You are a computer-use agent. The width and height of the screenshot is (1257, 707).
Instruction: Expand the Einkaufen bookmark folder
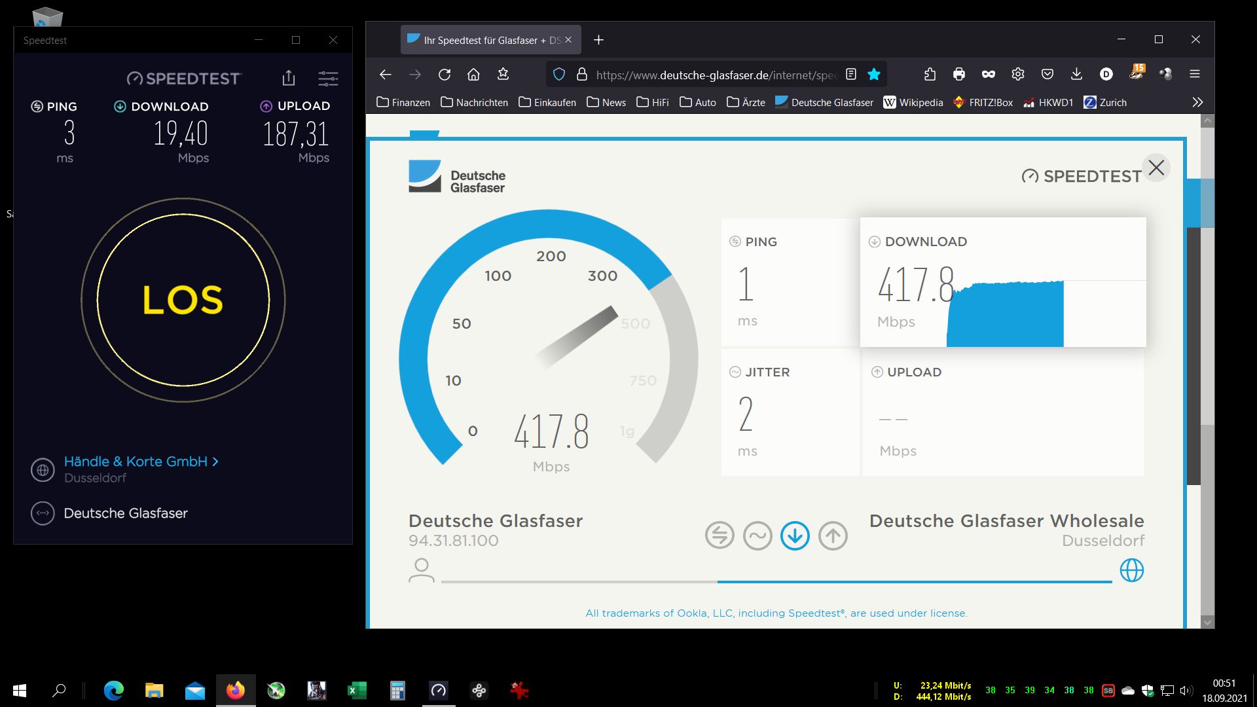click(547, 102)
